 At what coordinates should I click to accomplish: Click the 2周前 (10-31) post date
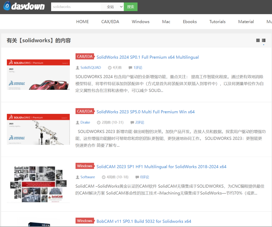(x=113, y=122)
